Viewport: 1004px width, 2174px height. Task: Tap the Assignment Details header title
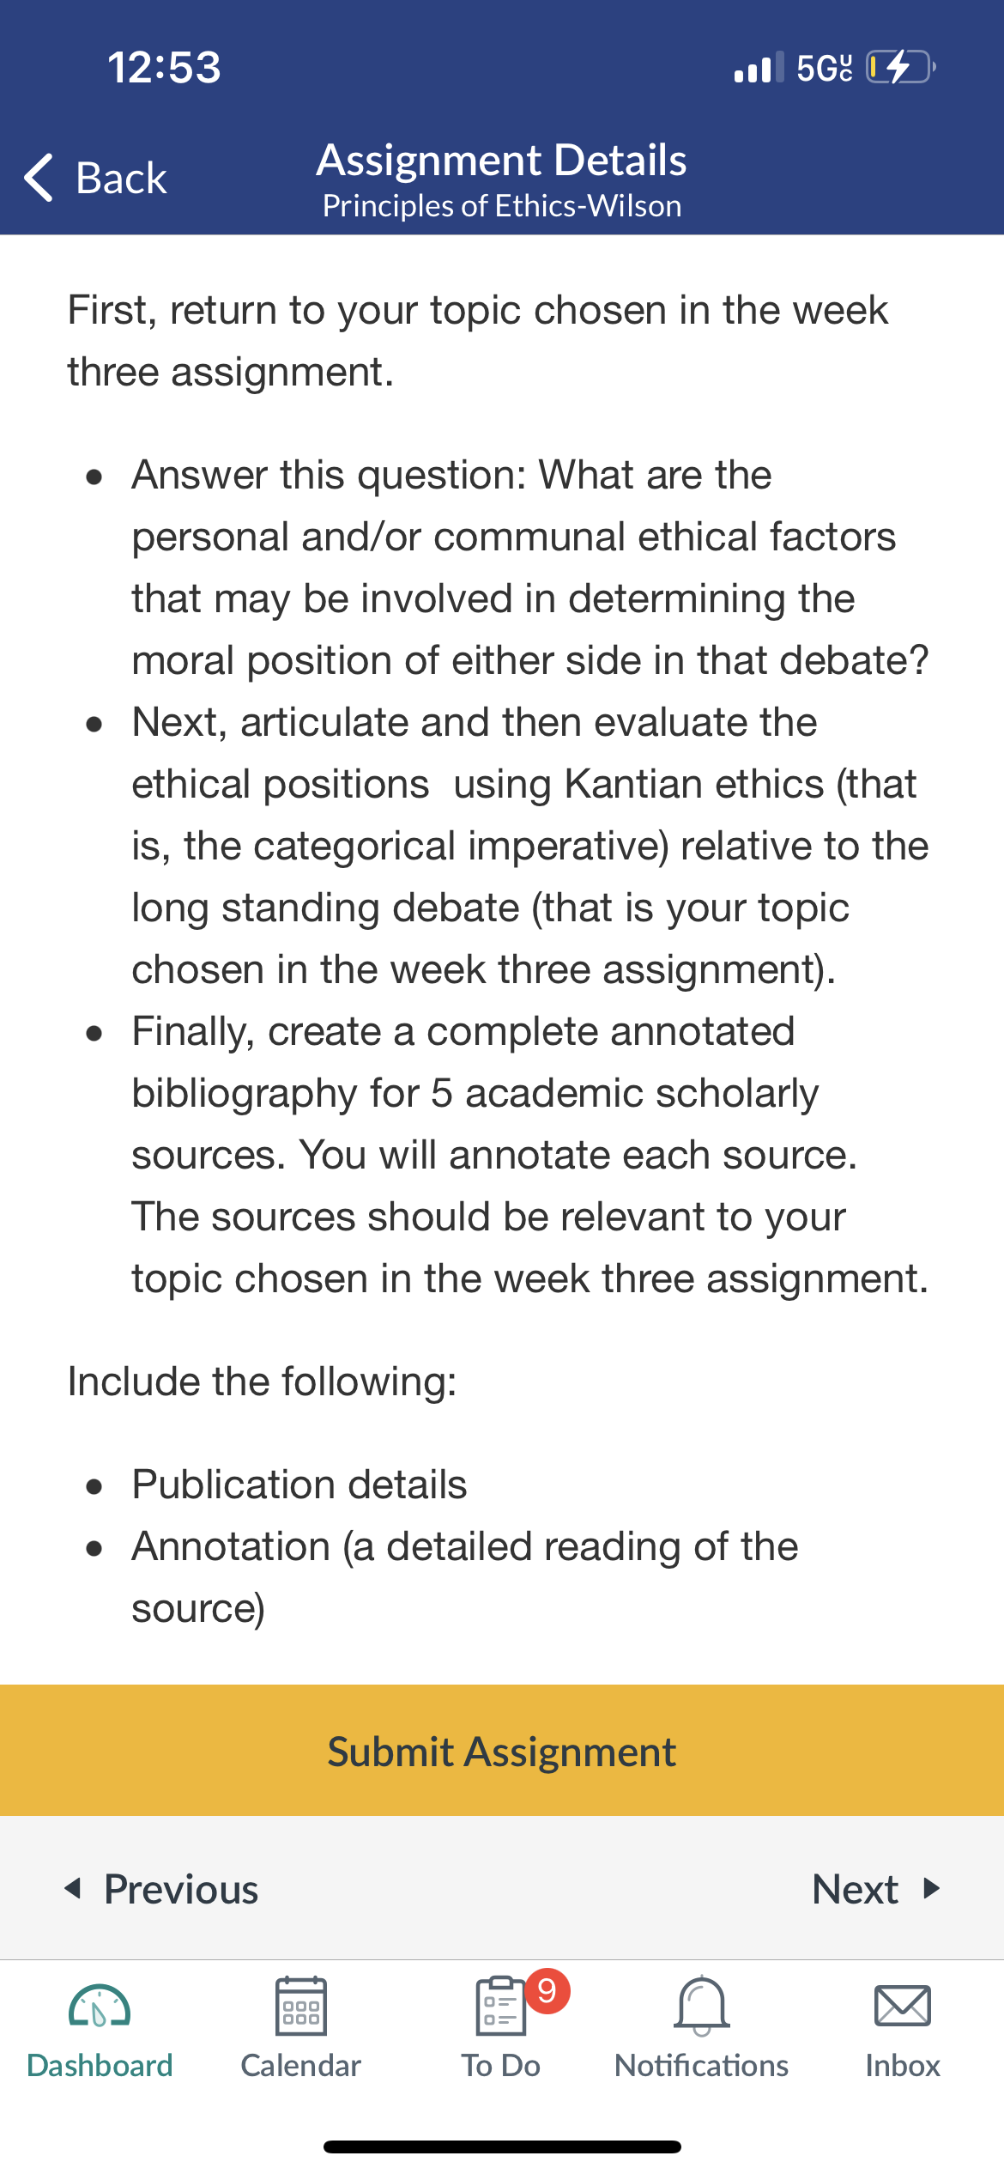pyautogui.click(x=502, y=160)
